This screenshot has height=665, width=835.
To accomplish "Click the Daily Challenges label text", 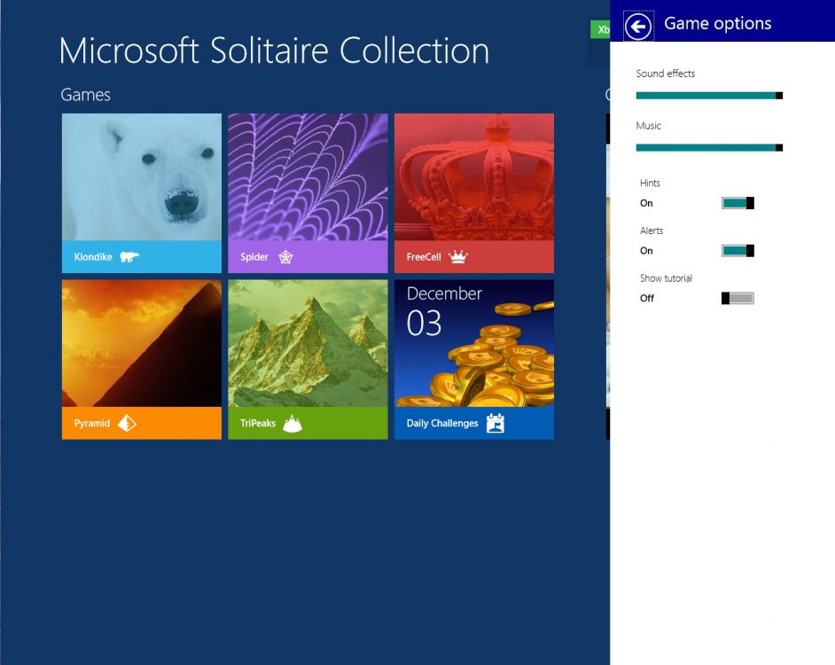I will (x=442, y=423).
